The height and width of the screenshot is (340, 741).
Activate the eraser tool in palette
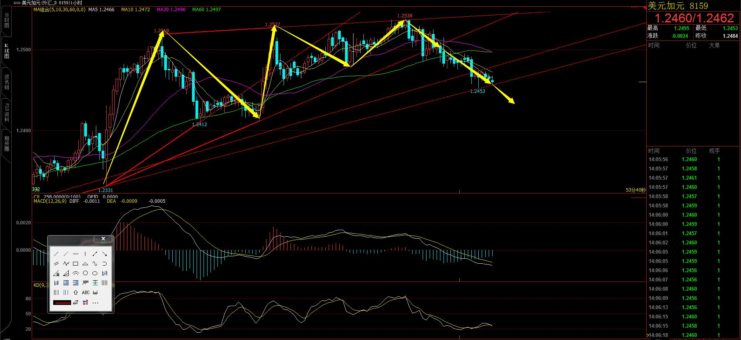(76, 303)
